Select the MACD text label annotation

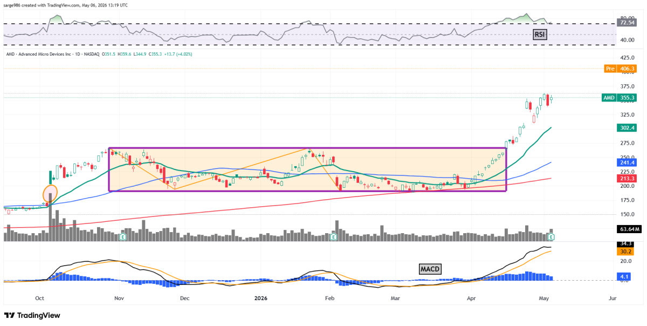coord(429,268)
